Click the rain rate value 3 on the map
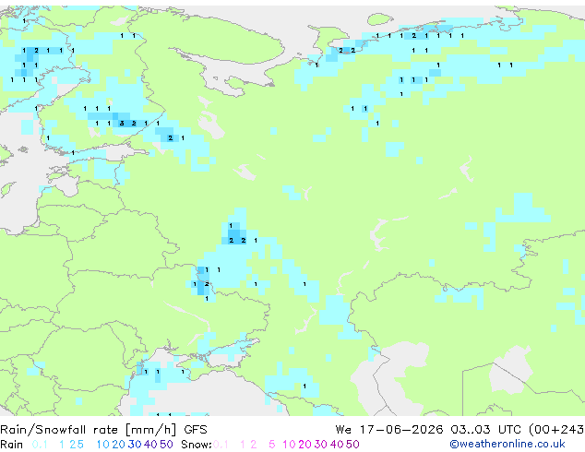The image size is (585, 452). (x=122, y=124)
